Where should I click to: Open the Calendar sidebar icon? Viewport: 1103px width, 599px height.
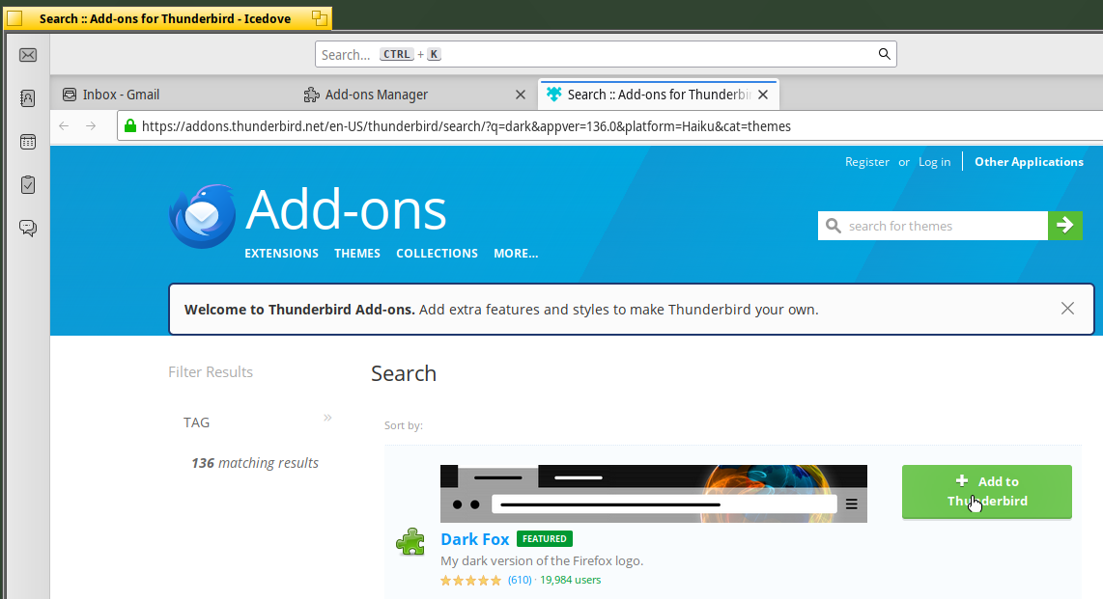pos(28,142)
